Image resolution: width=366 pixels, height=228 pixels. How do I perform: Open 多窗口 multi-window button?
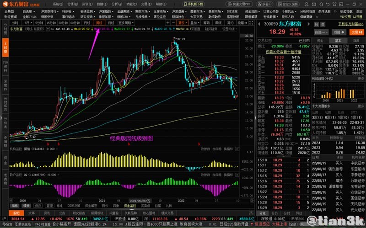point(265,4)
